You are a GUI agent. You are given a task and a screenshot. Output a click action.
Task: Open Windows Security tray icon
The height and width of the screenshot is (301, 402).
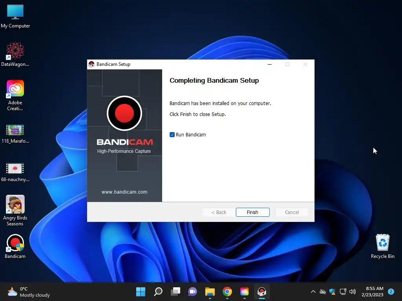point(332,292)
